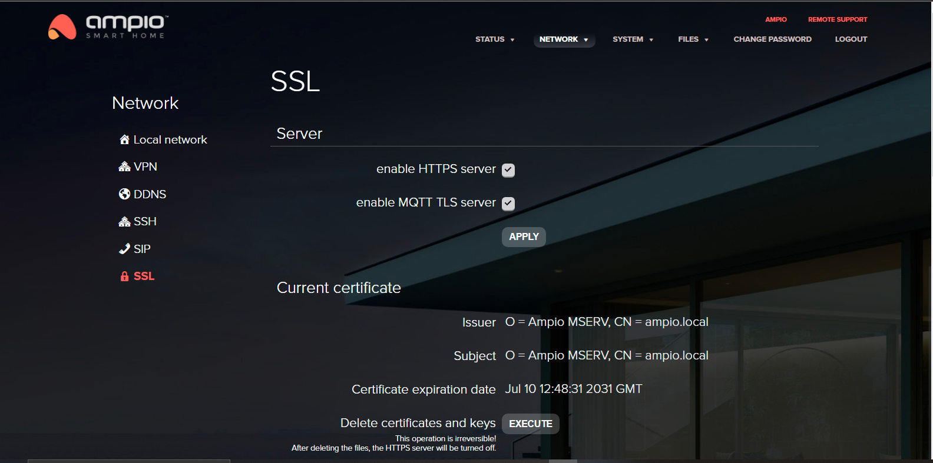Expand the FILES dropdown arrow

[707, 40]
